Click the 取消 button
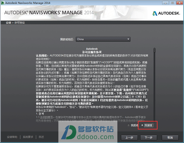Image resolution: width=184 pixels, height=143 pixels. pos(170,138)
